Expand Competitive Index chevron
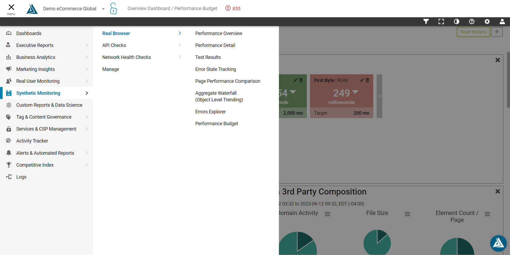This screenshot has height=255, width=510. click(87, 165)
